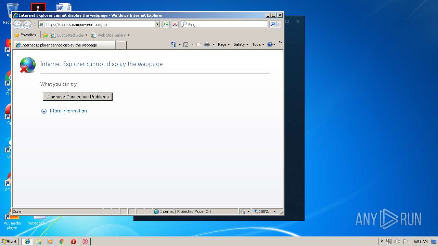Image resolution: width=438 pixels, height=246 pixels.
Task: Expand the zoom level dropdown arrow
Action: pyautogui.click(x=274, y=211)
